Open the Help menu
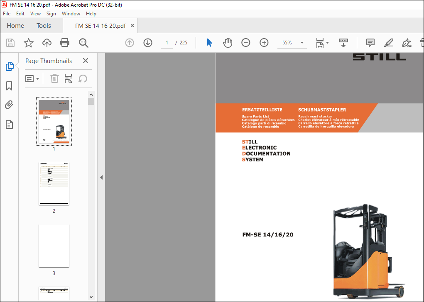The height and width of the screenshot is (302, 424). [91, 14]
